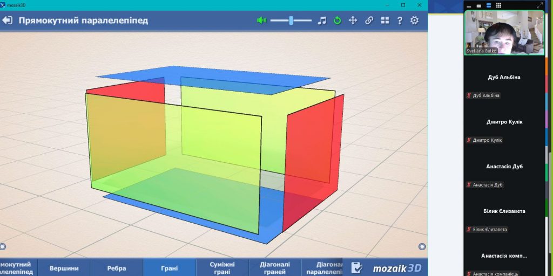Open help with the question mark icon
The height and width of the screenshot is (276, 553).
[400, 20]
